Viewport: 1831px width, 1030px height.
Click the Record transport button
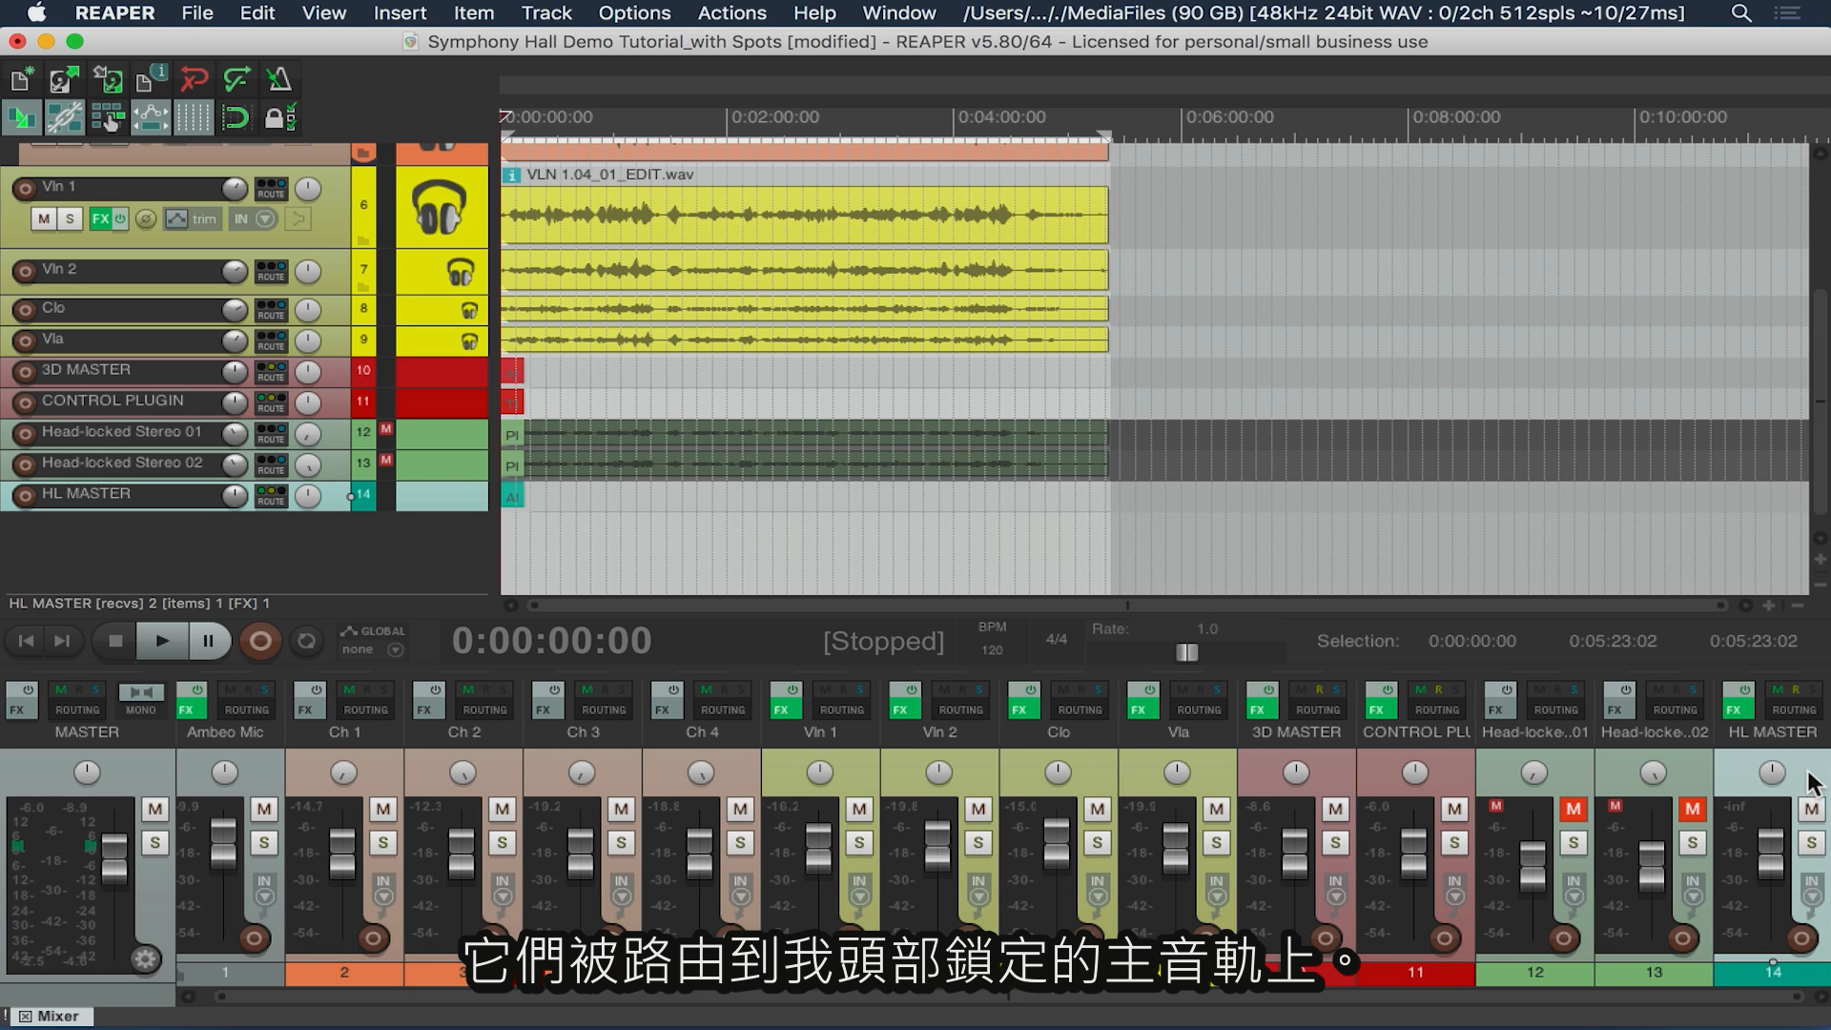click(x=259, y=641)
